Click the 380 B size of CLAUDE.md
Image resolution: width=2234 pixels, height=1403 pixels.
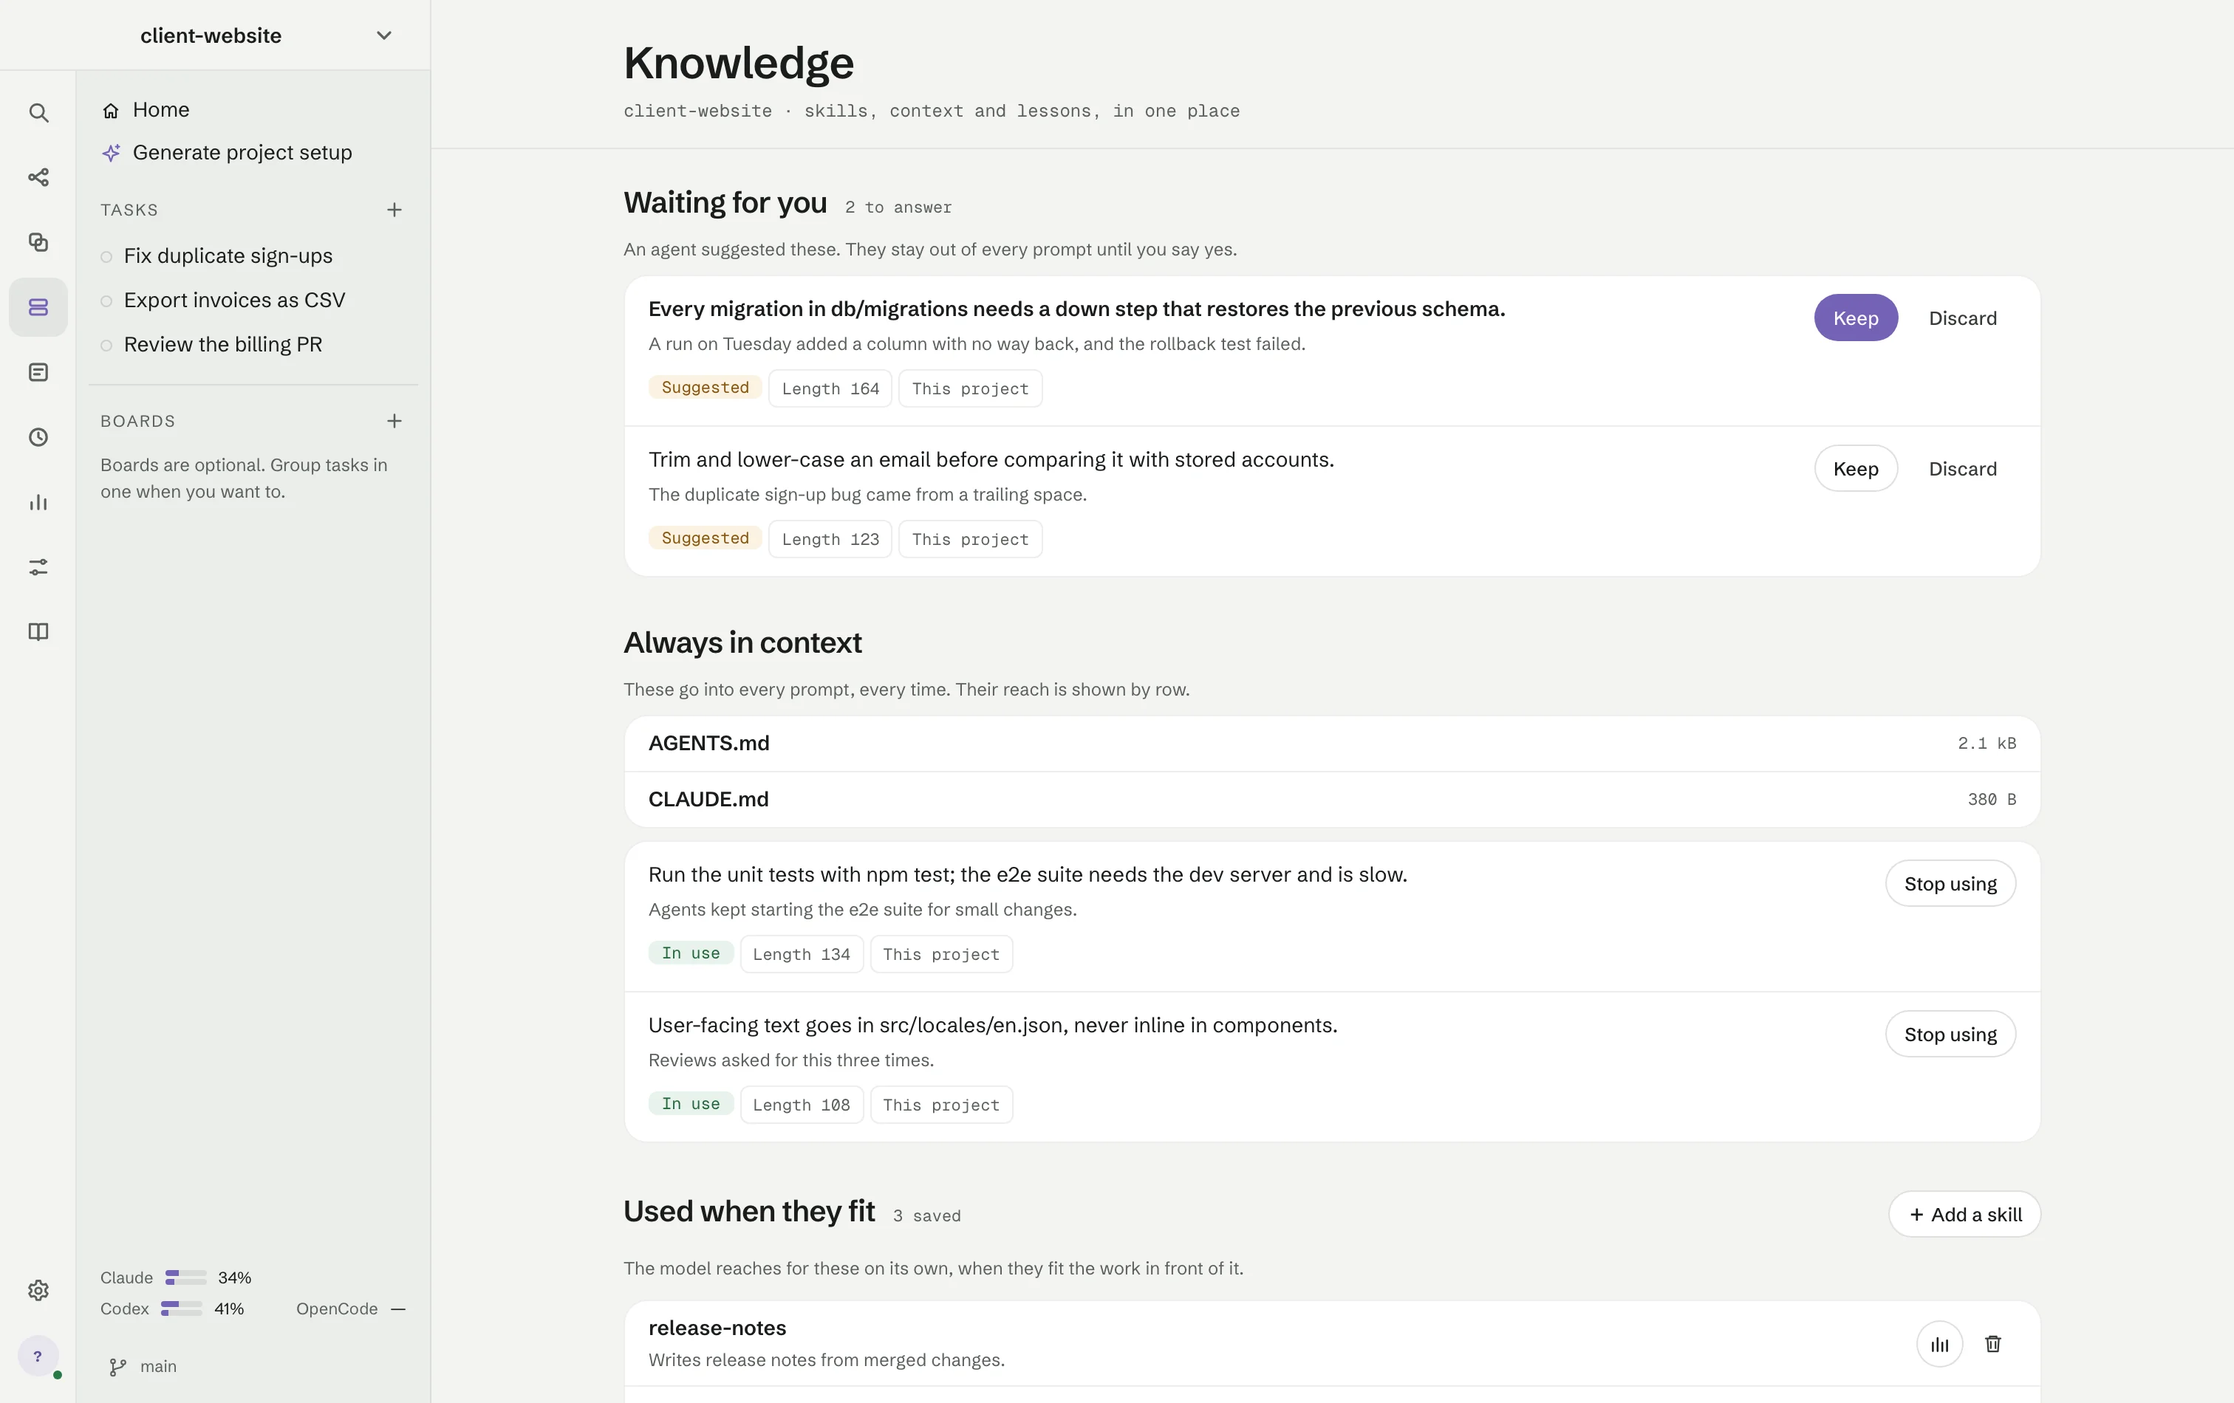tap(1992, 799)
